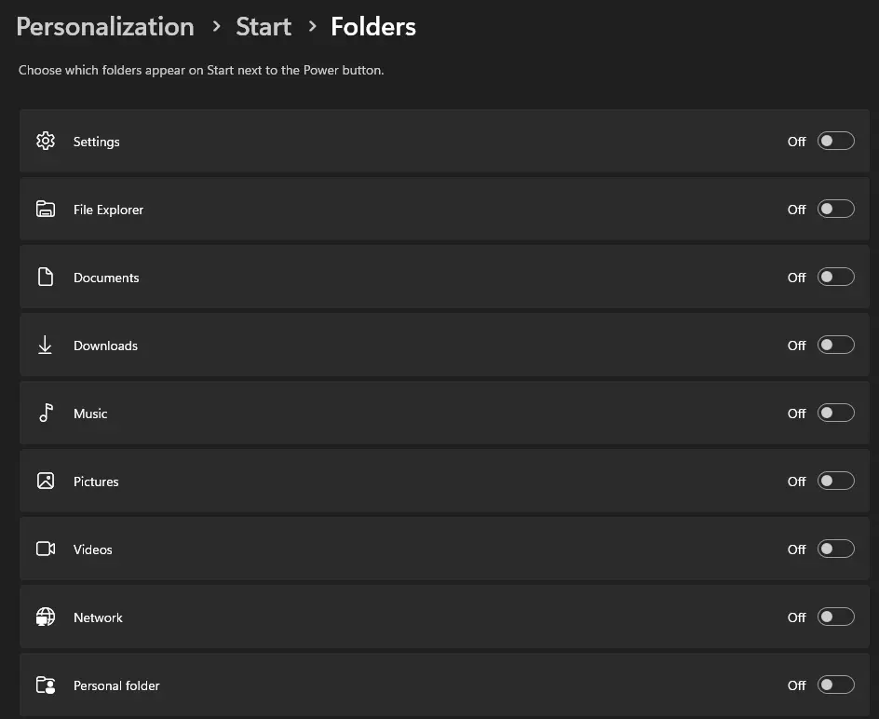879x719 pixels.
Task: Select the Network label text
Action: click(98, 617)
